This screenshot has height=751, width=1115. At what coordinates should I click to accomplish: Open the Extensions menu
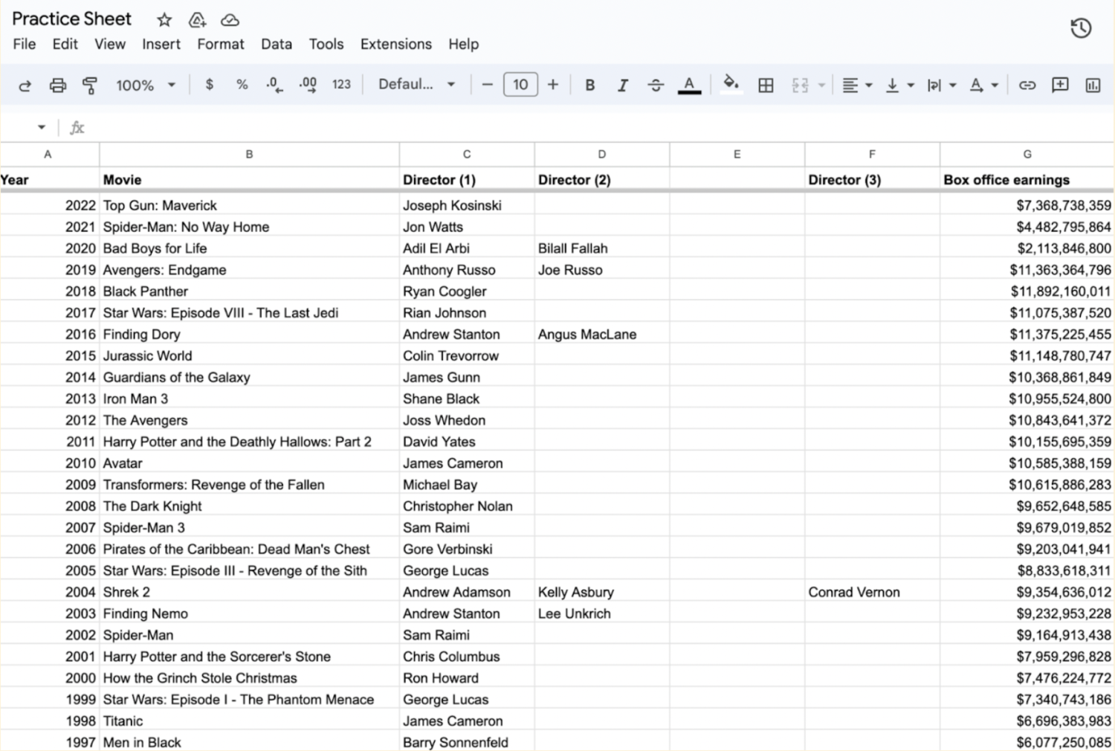pos(396,44)
